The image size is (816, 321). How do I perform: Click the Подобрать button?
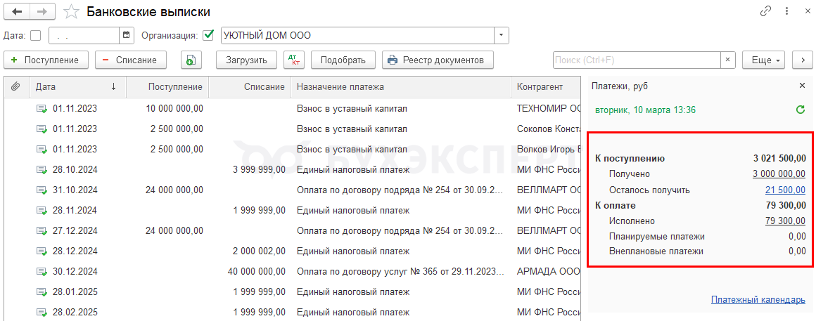pos(343,60)
